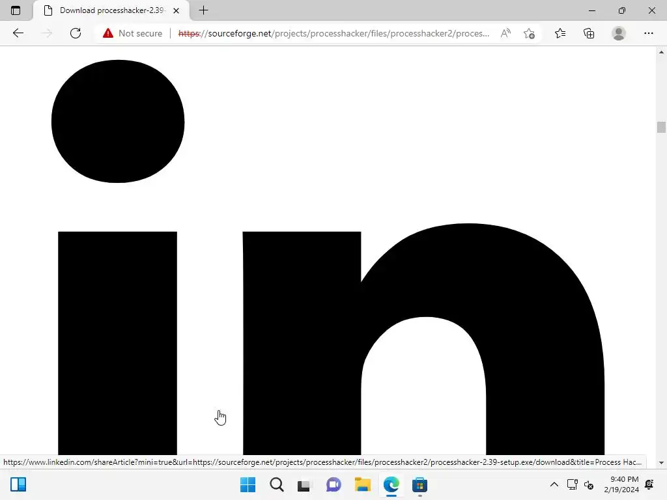Open the Windows Start menu
This screenshot has height=500, width=667.
248,484
